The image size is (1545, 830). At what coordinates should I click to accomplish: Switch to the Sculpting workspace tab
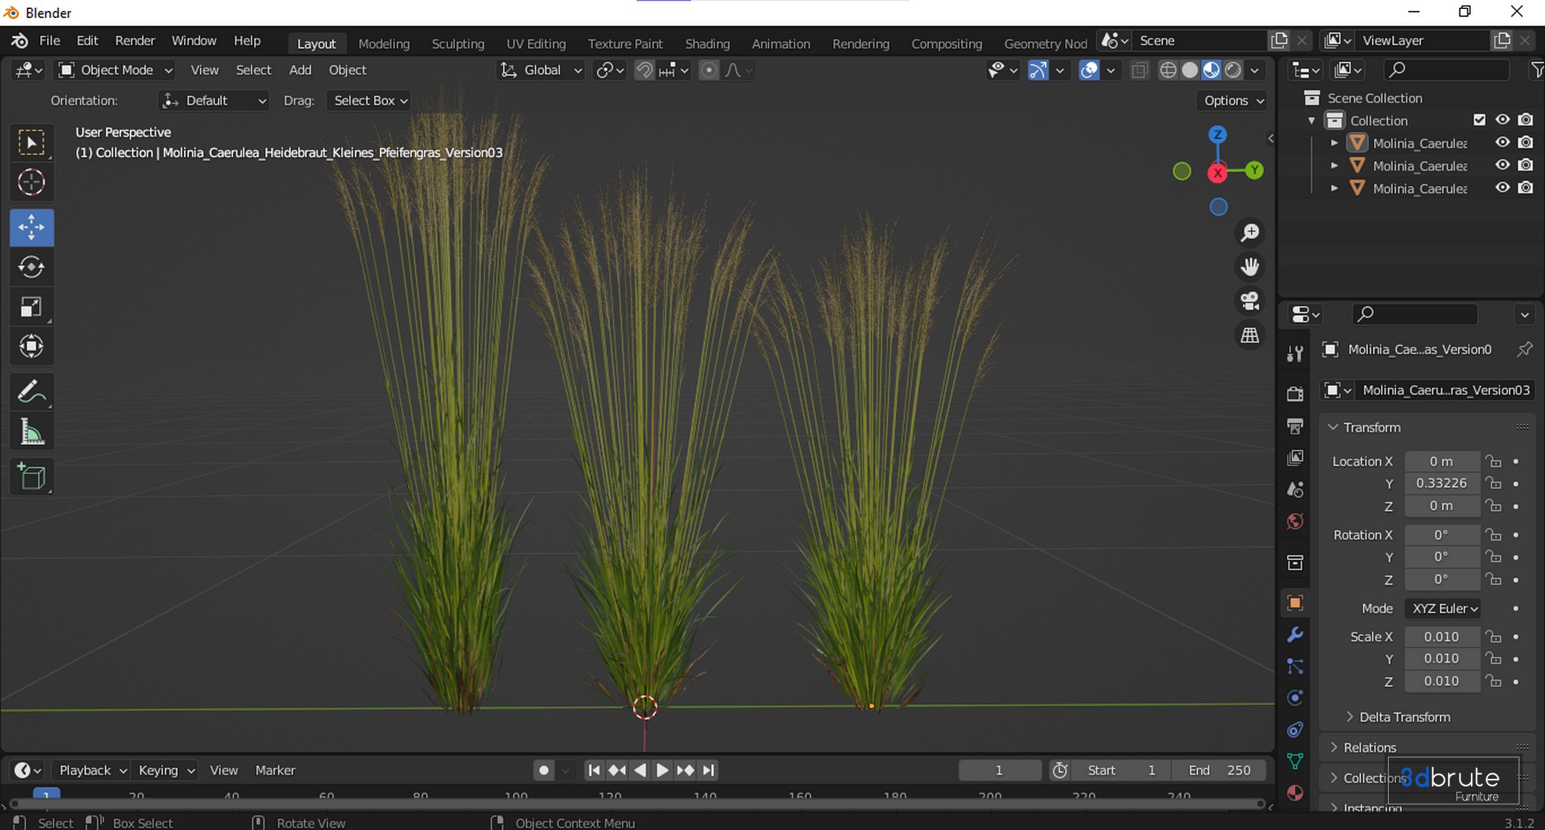tap(457, 44)
